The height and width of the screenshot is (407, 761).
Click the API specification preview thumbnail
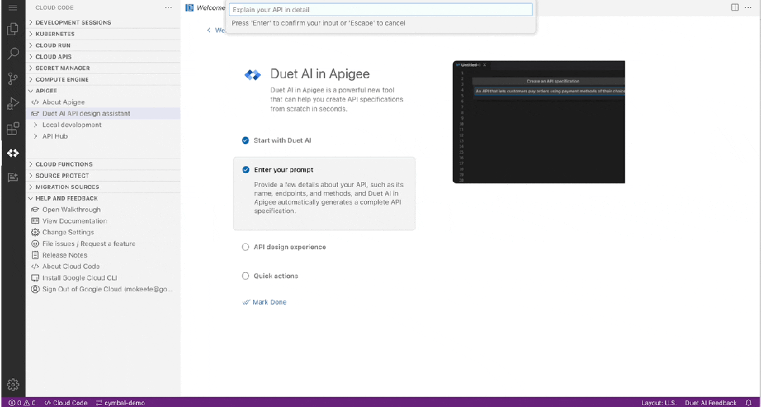click(x=539, y=122)
